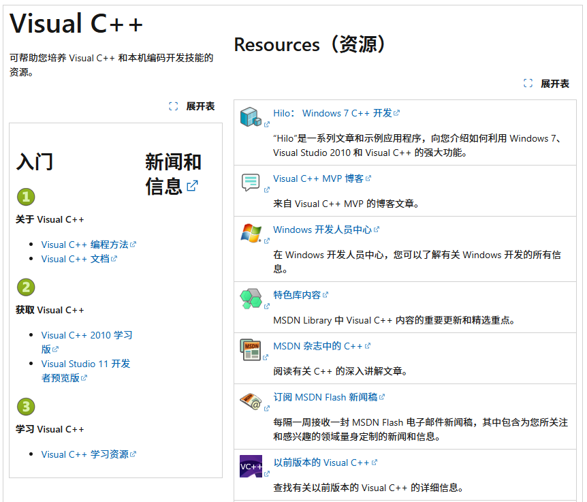587x502 pixels.
Task: Click the 获取 Visual C++ heading text
Action: [x=50, y=310]
